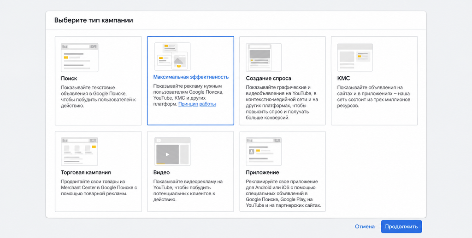The image size is (472, 238).
Task: Click the Торговая кампания illustration icon
Action: (79, 152)
